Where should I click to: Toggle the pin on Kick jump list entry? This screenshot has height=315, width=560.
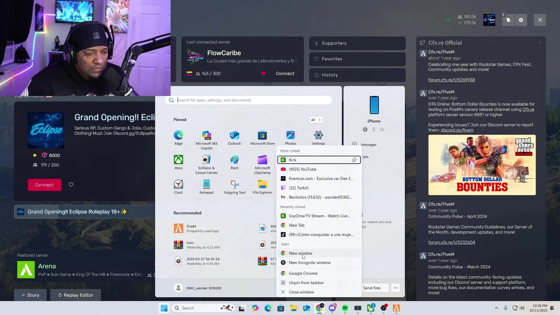coord(354,160)
